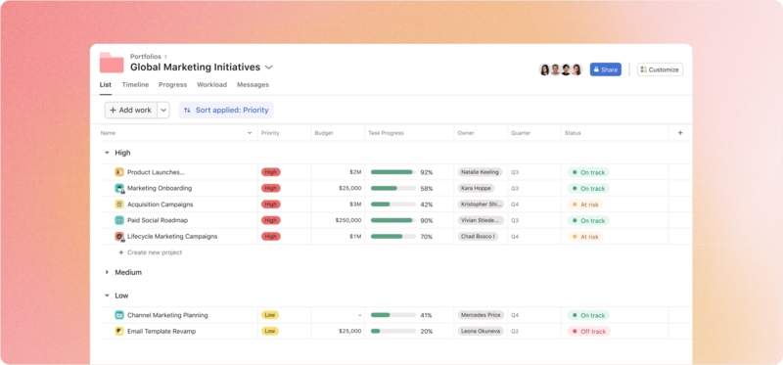
Task: Click the Share button
Action: click(x=605, y=69)
